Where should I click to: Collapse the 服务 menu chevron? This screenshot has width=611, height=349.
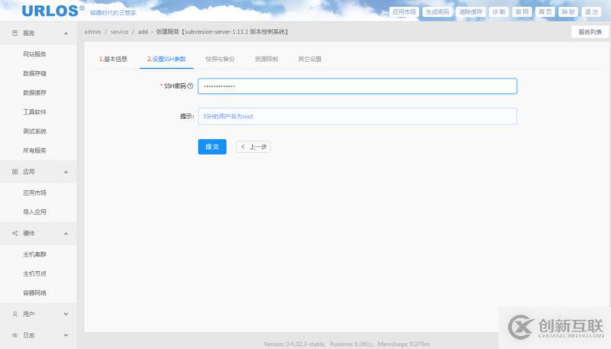tap(66, 34)
